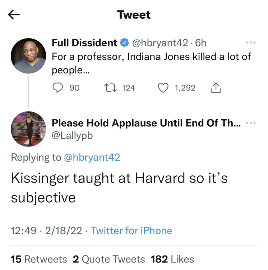The width and height of the screenshot is (268, 270).
Task: Click the 12:49 · 2/18/22 timestamp
Action: click(x=47, y=230)
